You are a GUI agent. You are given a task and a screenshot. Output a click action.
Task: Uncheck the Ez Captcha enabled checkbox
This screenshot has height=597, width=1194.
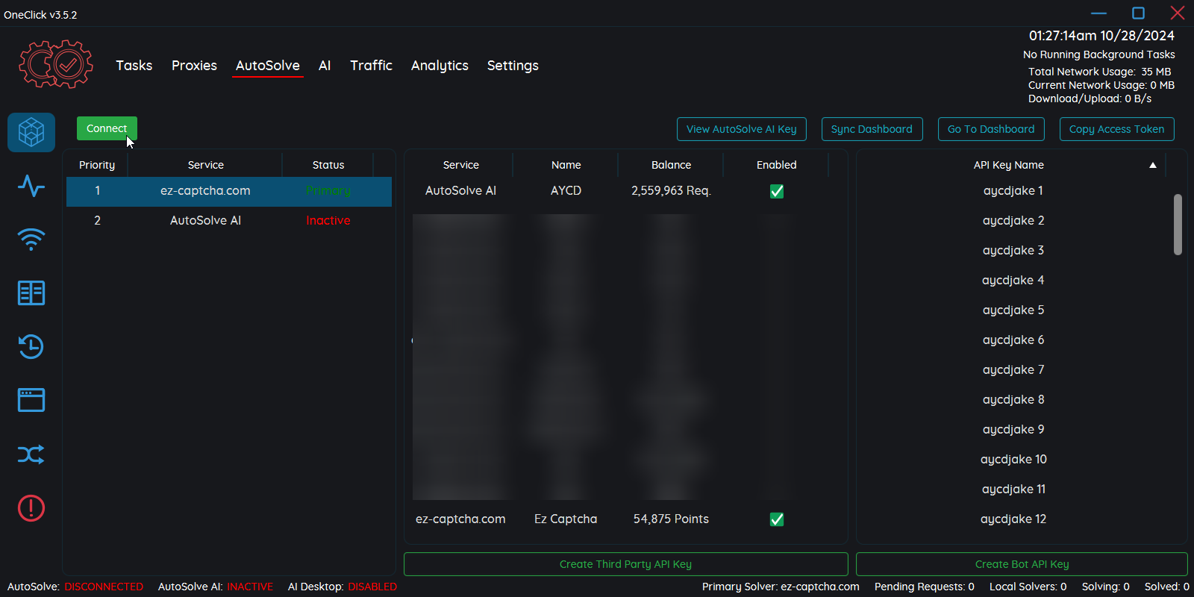coord(777,519)
